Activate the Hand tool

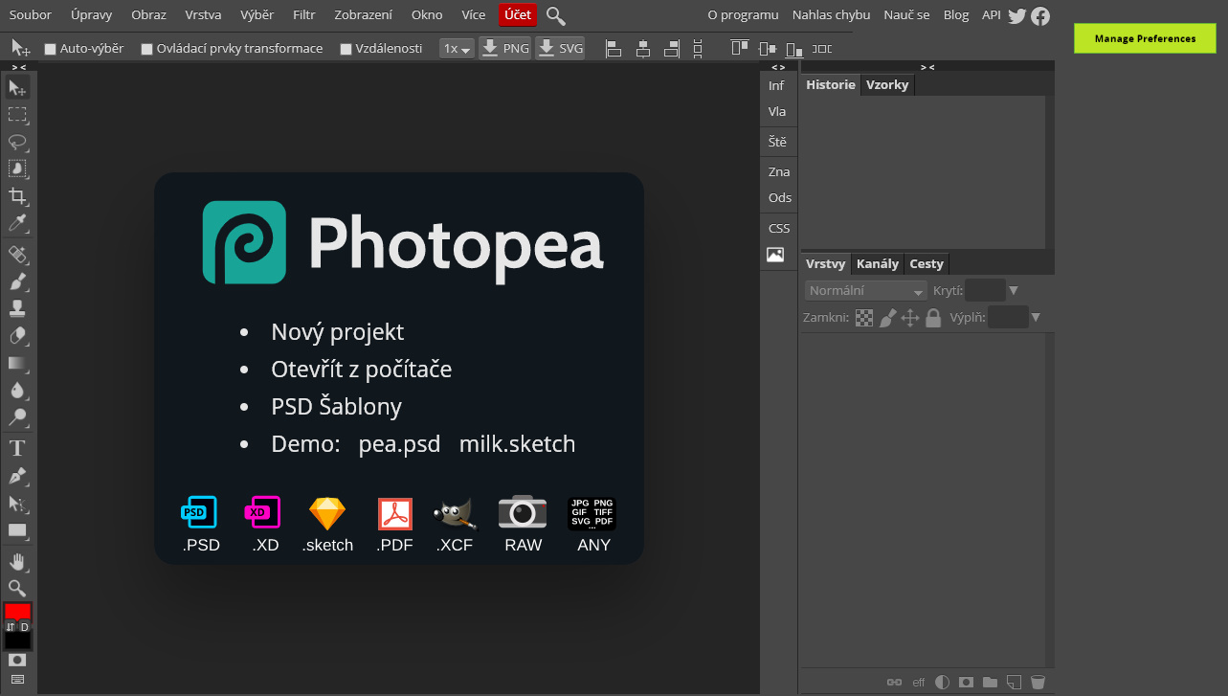coord(17,561)
